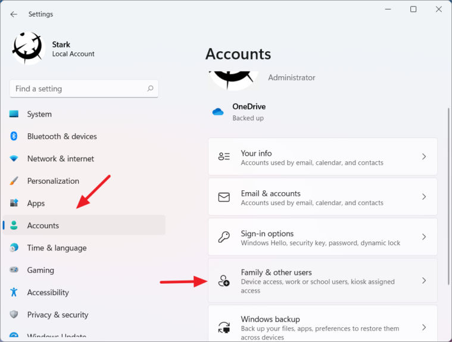The image size is (452, 342).
Task: Click the Family & other users icon
Action: [224, 281]
